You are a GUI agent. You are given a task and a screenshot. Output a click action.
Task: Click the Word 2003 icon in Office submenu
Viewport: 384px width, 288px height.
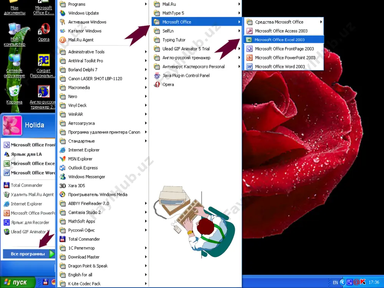pyautogui.click(x=249, y=66)
